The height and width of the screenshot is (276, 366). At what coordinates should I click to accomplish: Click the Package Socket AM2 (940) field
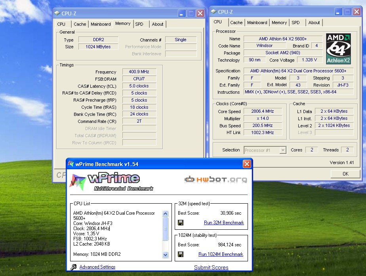[283, 53]
